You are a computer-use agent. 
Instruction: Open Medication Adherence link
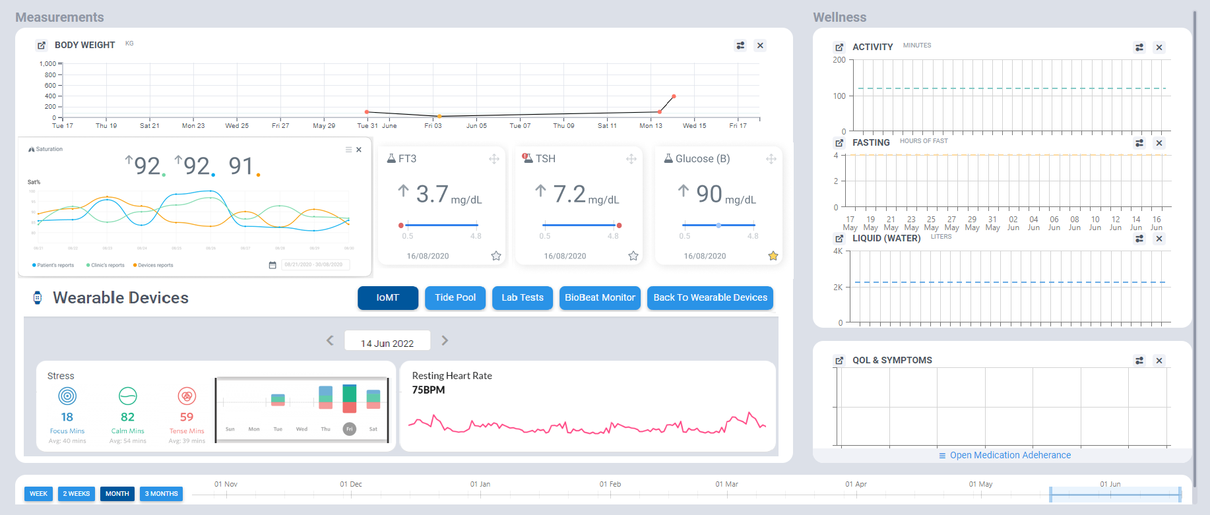(x=1005, y=455)
